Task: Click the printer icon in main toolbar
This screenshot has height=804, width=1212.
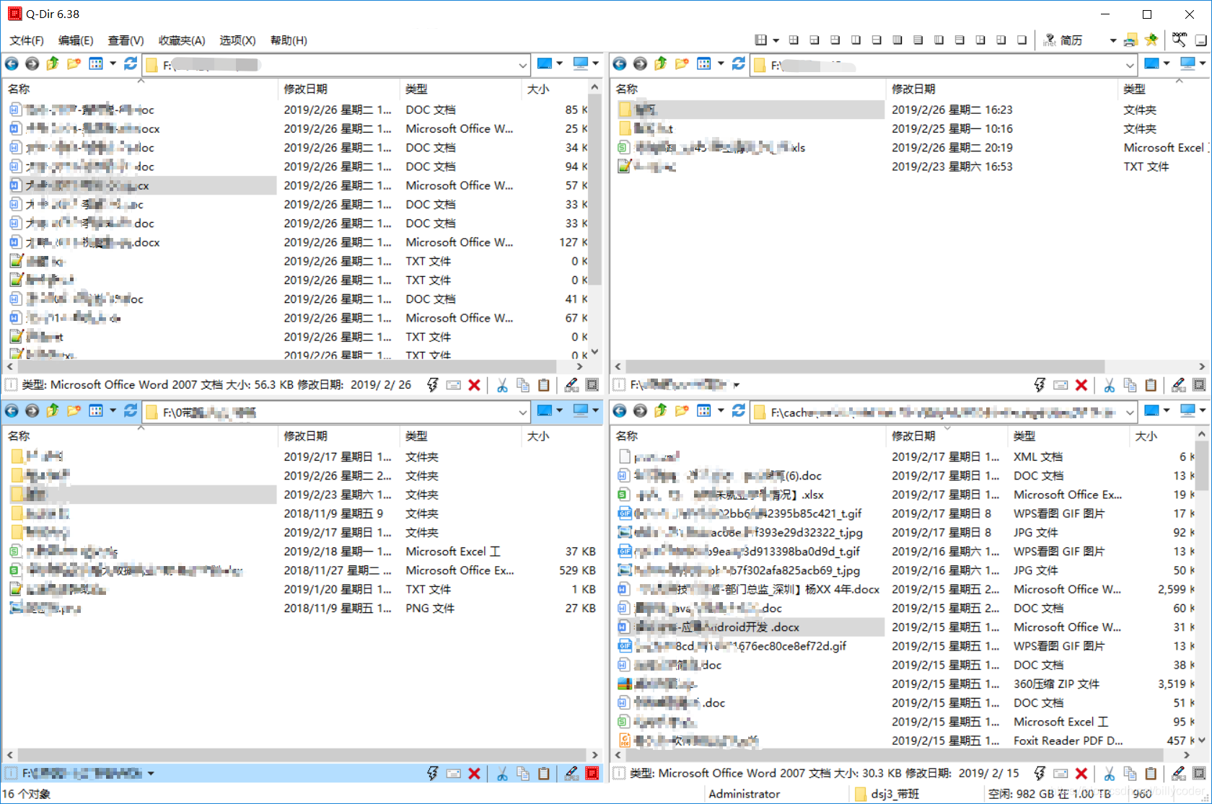Action: coord(1131,40)
